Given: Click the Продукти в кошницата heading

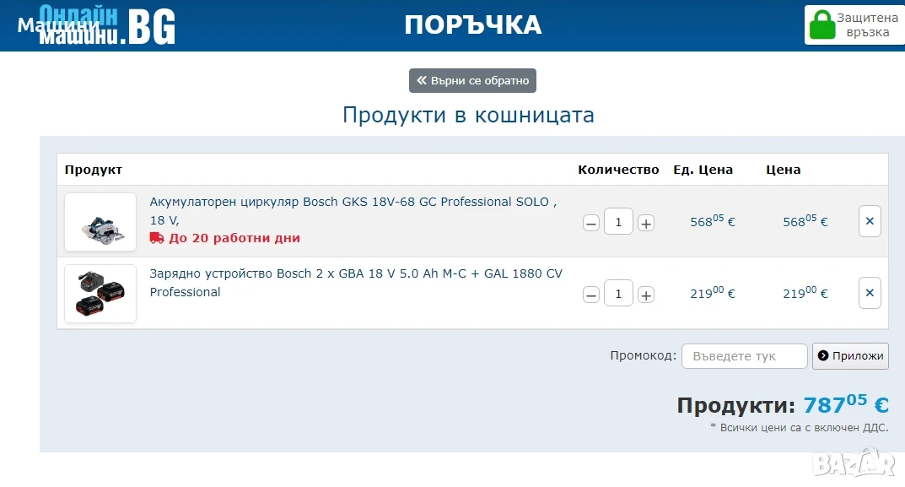Looking at the screenshot, I should pos(468,115).
